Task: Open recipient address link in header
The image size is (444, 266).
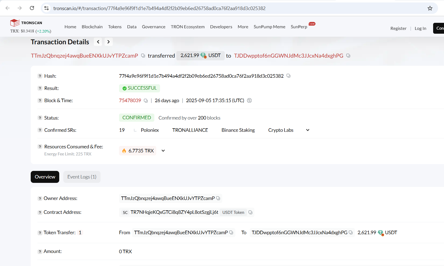Action: pos(289,56)
